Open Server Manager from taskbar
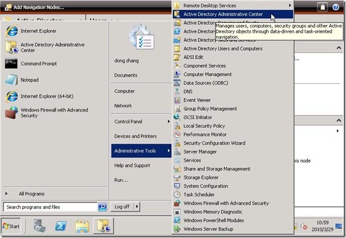 point(40,226)
